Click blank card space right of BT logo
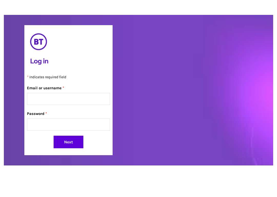The width and height of the screenshot is (277, 197). click(x=80, y=42)
